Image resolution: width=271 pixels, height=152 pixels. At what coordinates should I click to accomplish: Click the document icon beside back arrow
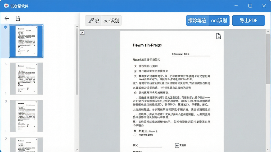pyautogui.click(x=18, y=18)
